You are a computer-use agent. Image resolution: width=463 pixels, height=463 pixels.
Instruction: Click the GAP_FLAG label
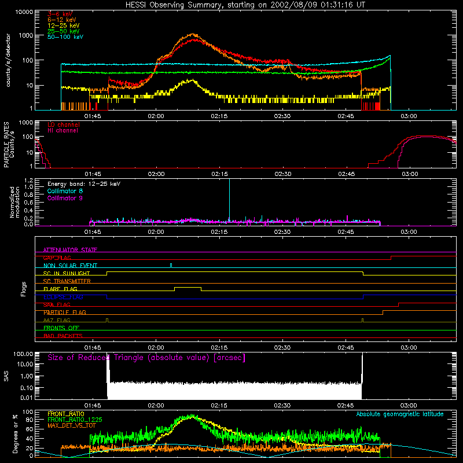[x=57, y=258]
